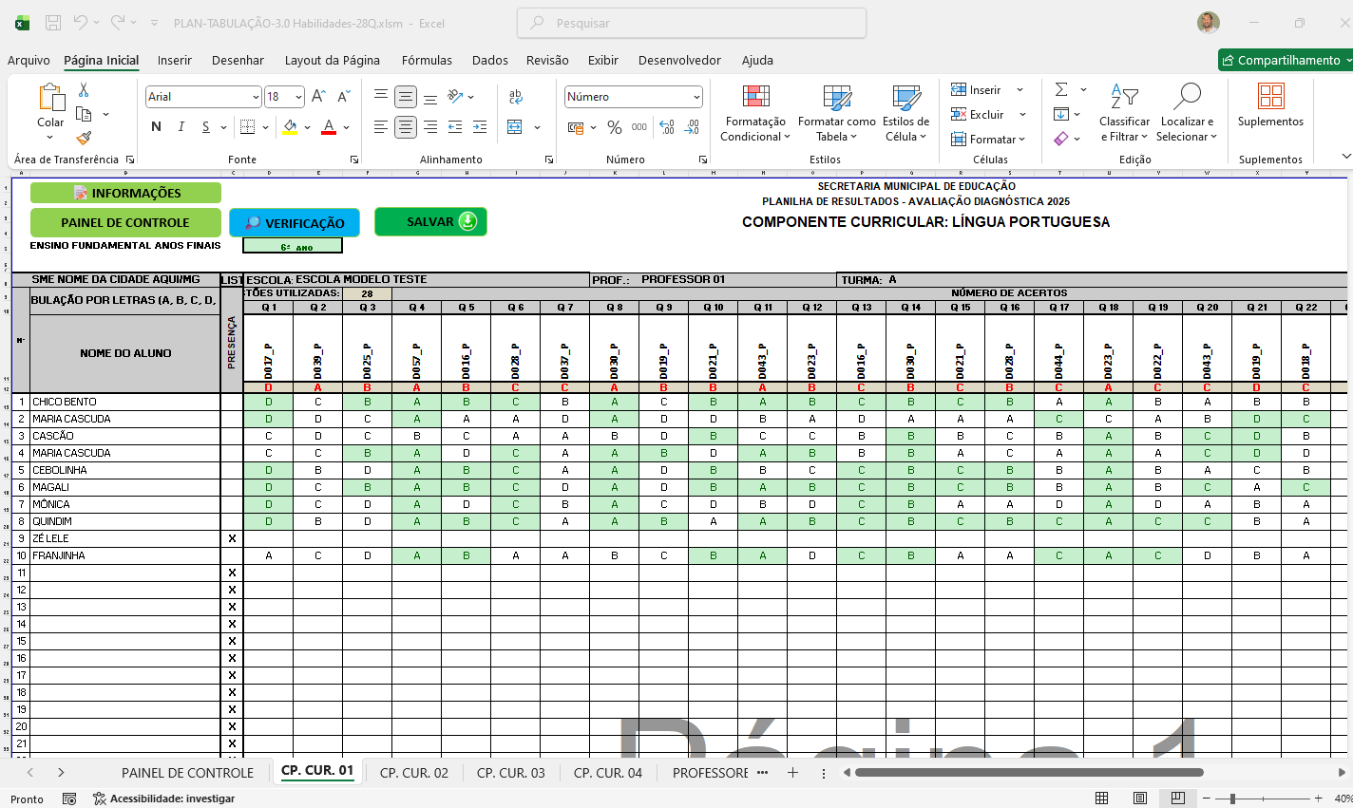Open Localizar e Selecionar dropdown

[x=1187, y=113]
